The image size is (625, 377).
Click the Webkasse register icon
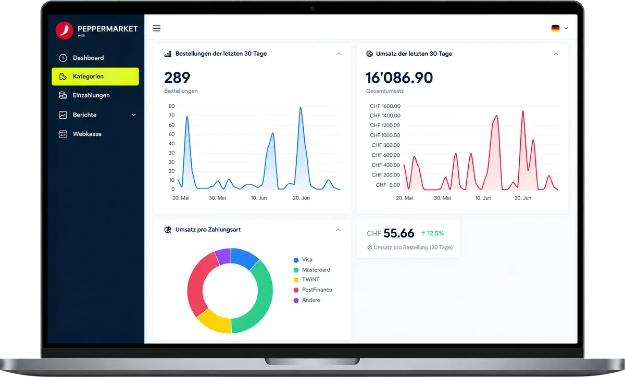coord(63,134)
